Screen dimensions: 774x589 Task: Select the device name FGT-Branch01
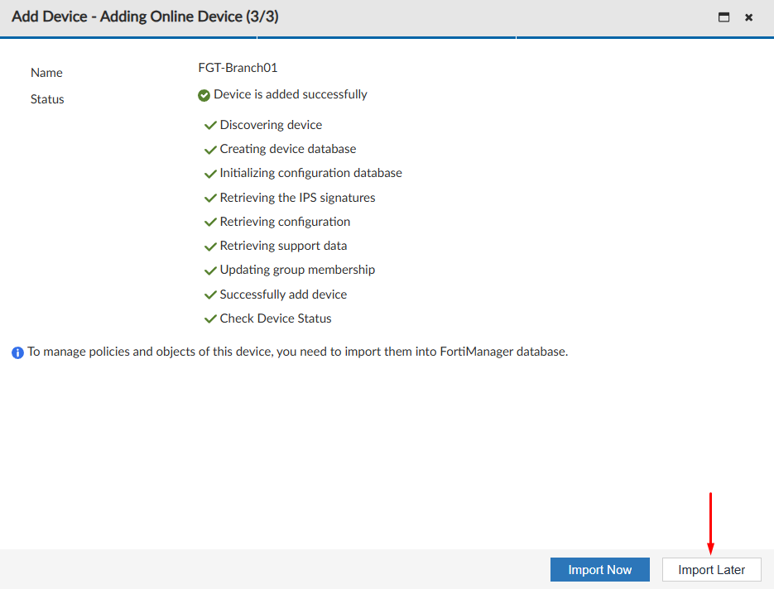click(238, 68)
